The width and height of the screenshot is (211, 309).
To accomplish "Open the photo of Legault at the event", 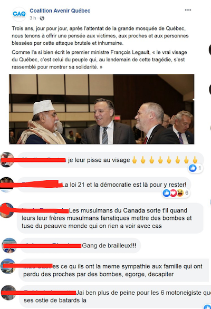I will point(102,109).
